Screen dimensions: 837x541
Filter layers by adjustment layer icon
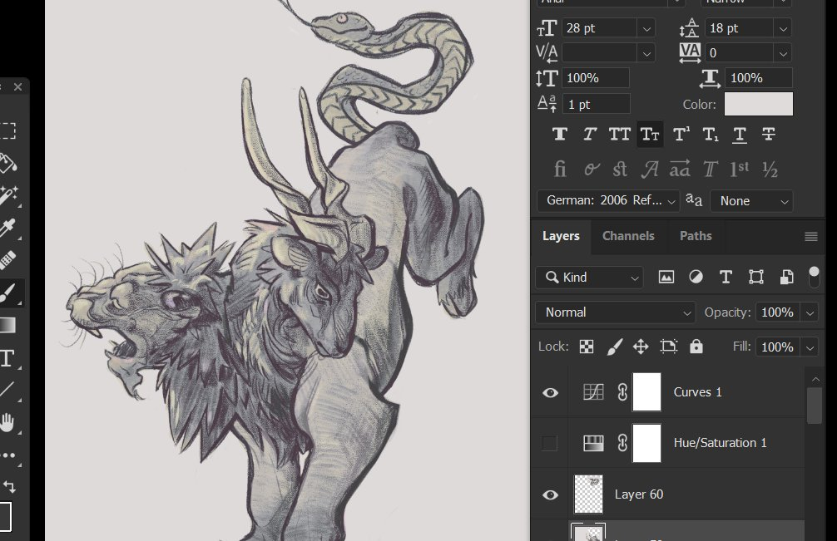click(696, 278)
